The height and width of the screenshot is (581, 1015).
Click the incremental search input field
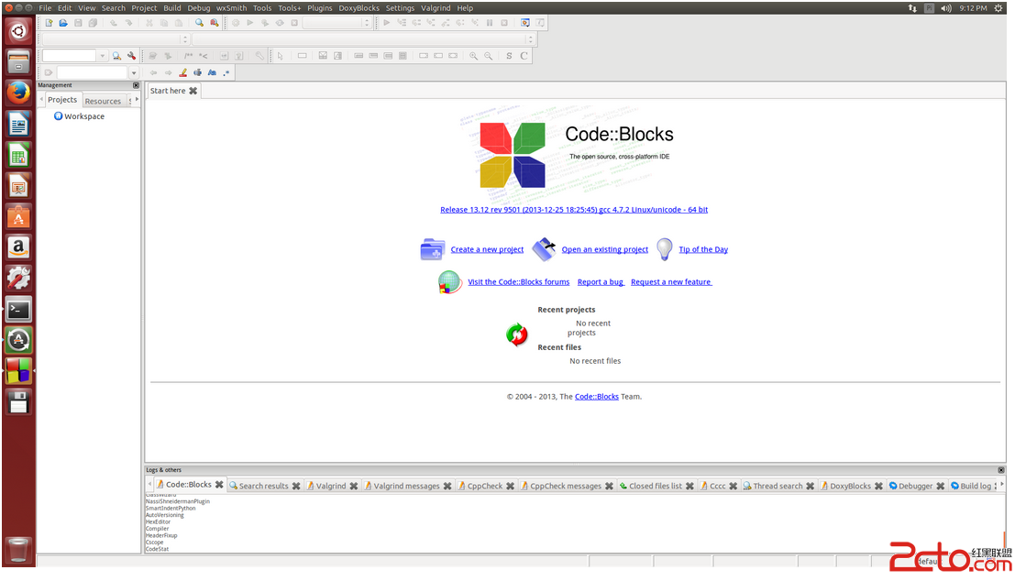(93, 73)
